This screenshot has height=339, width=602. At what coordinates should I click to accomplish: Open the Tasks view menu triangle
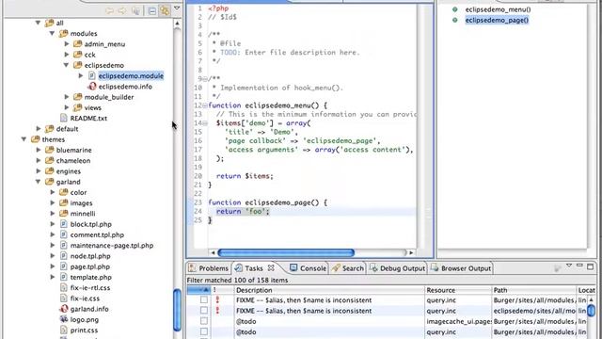click(x=569, y=266)
